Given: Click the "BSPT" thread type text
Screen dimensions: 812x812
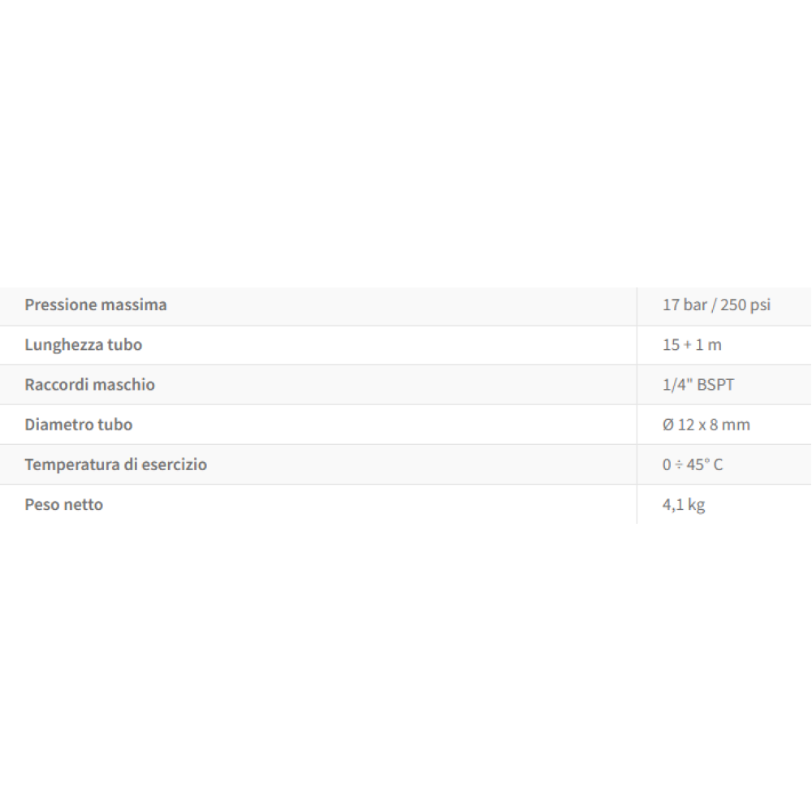Looking at the screenshot, I should coord(715,385).
